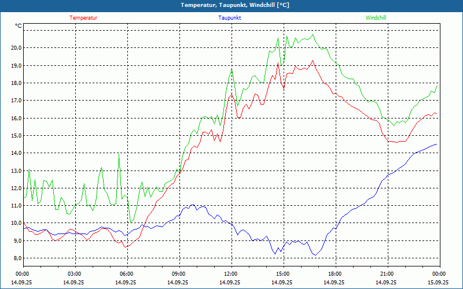Select the 15:00 time axis marker
463x289 pixels.
tap(283, 274)
